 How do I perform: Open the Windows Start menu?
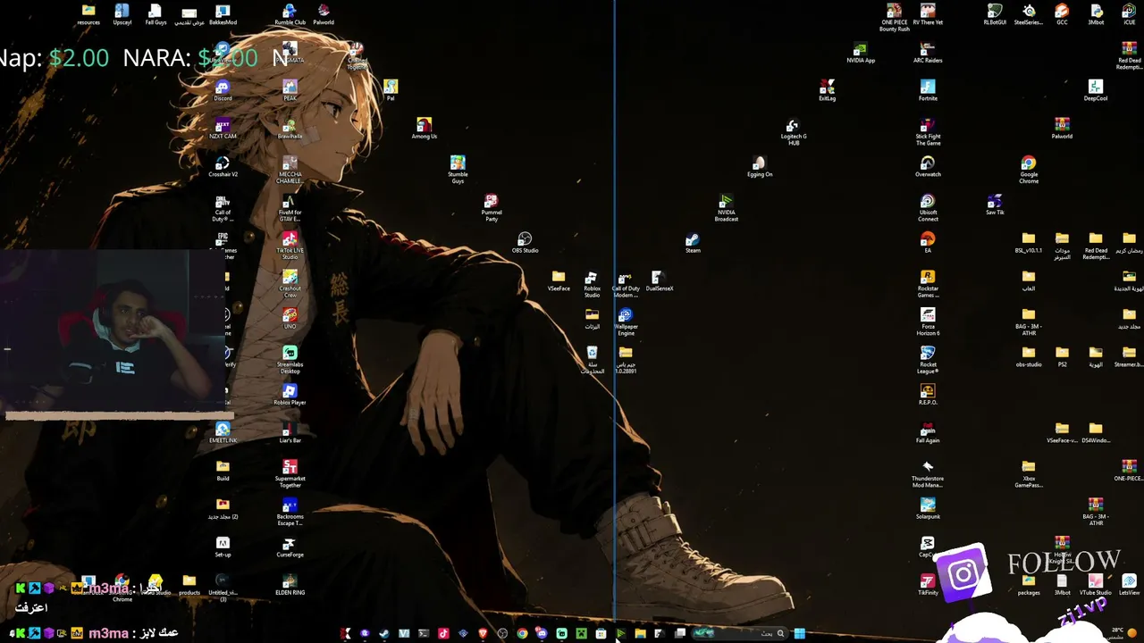coord(799,633)
